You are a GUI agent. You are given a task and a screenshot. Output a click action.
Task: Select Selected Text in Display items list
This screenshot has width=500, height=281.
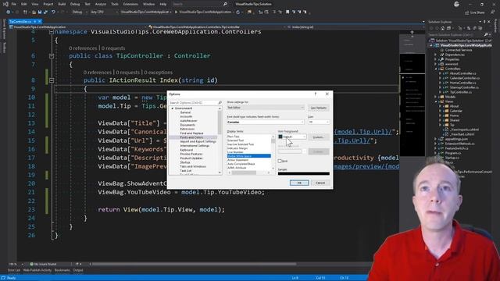235,140
